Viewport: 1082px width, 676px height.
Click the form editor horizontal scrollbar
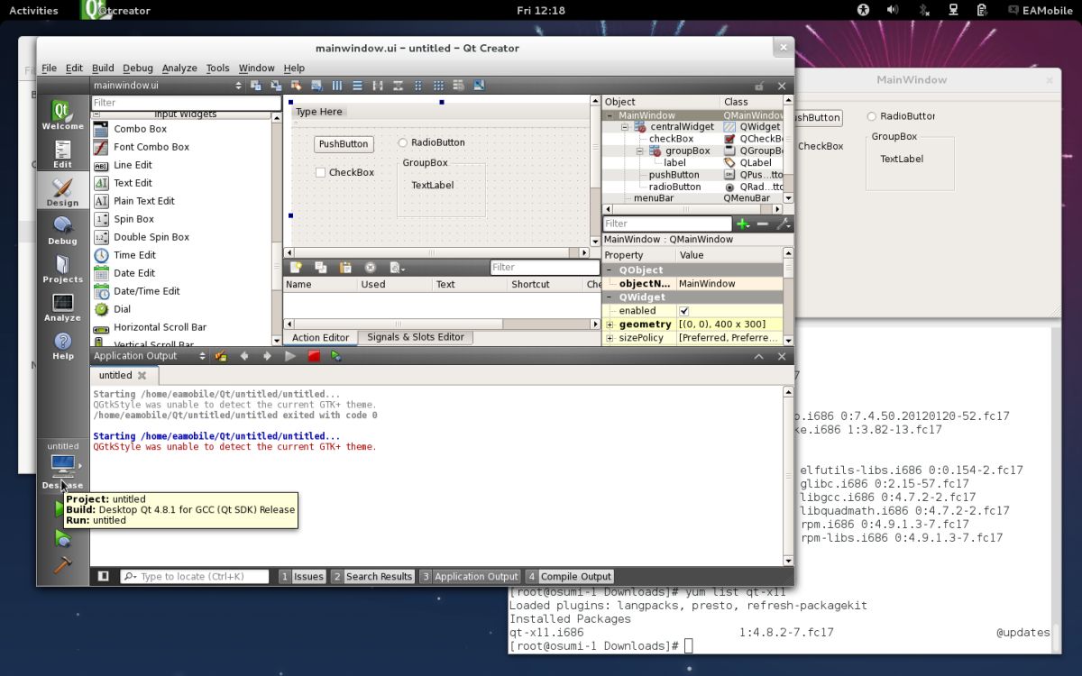point(437,253)
